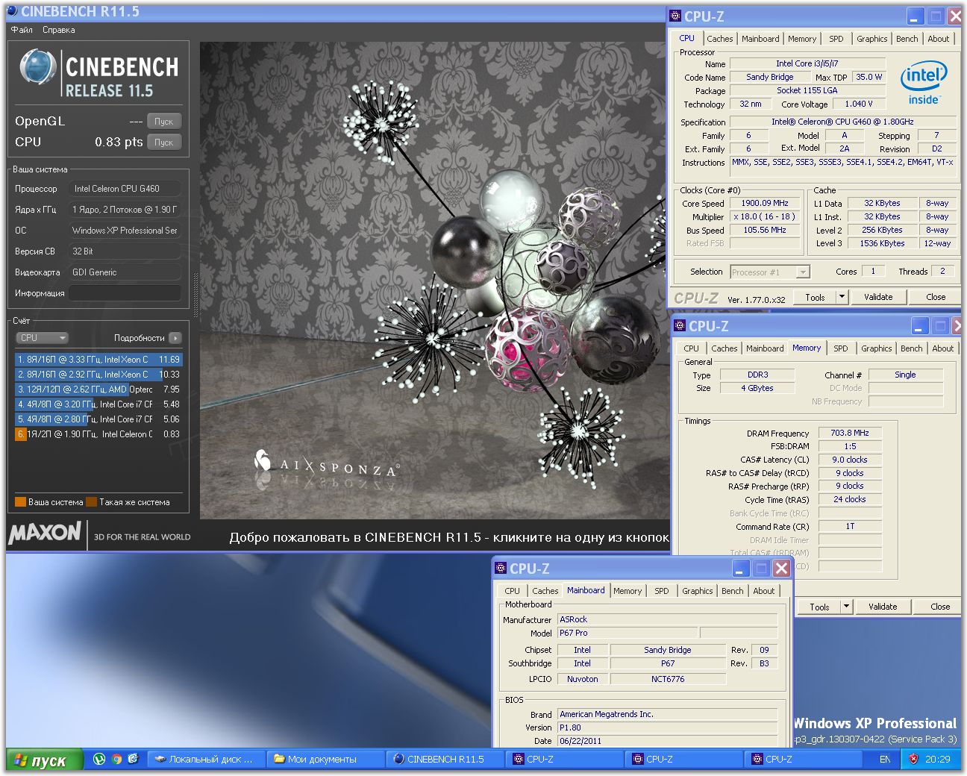Click the Core Speed value 1900.09 MHz
The height and width of the screenshot is (776, 967).
click(x=765, y=203)
